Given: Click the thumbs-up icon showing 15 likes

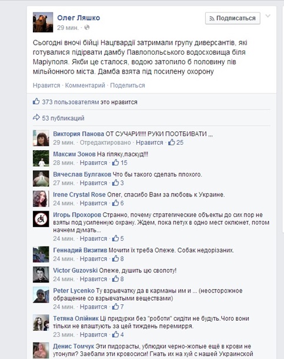Looking at the screenshot, I should [115, 162].
